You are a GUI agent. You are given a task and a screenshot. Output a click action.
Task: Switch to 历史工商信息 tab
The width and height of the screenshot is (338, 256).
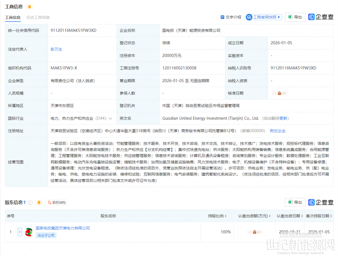[x=38, y=18]
